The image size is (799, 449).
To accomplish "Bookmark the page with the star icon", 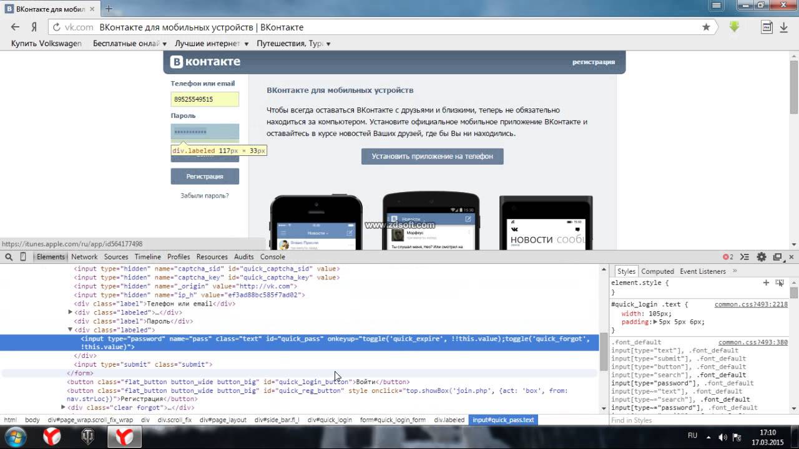I will [706, 27].
